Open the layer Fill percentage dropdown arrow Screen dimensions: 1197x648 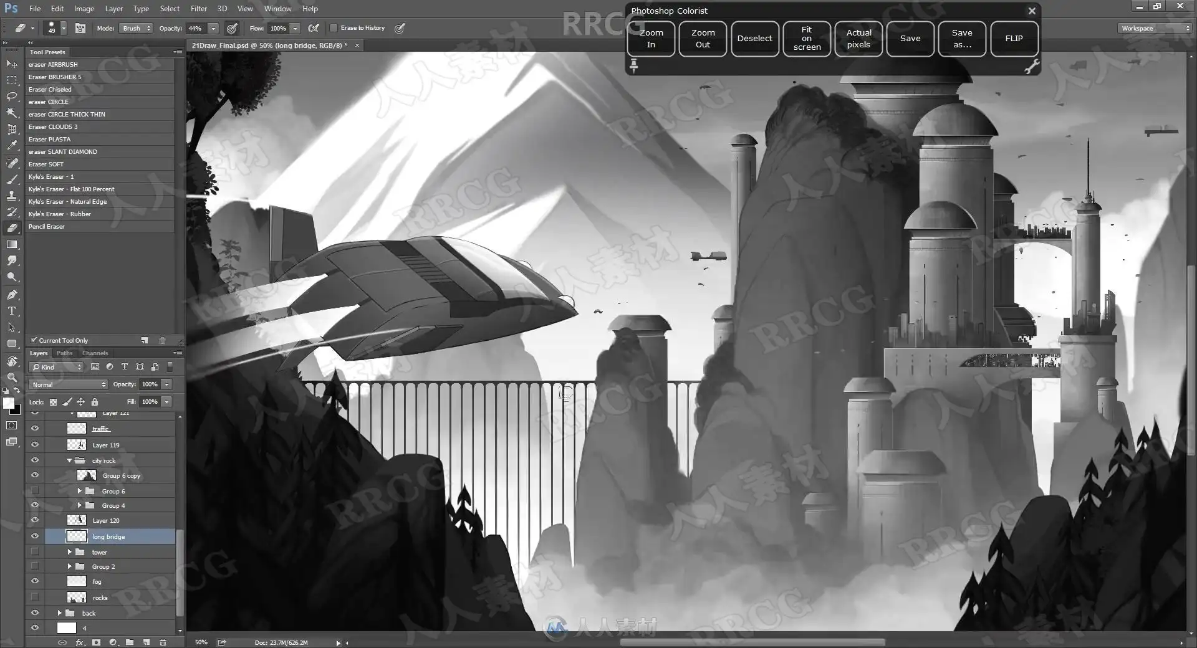tap(167, 402)
